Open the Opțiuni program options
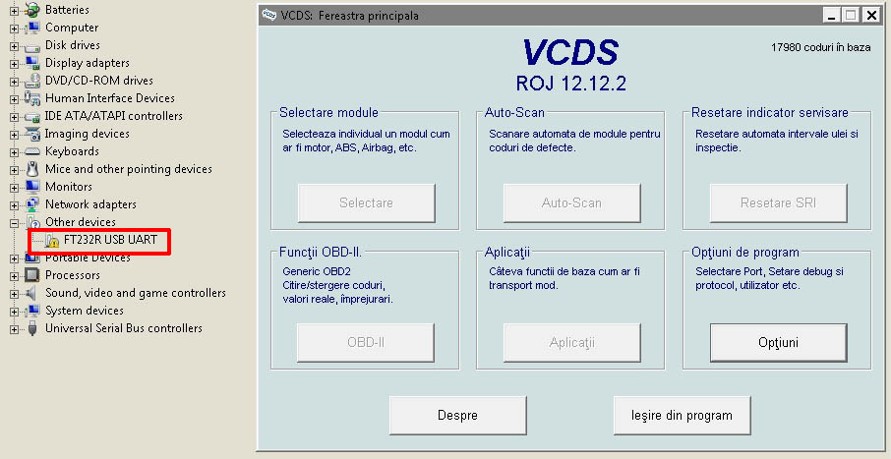Viewport: 891px width, 459px height. click(778, 343)
